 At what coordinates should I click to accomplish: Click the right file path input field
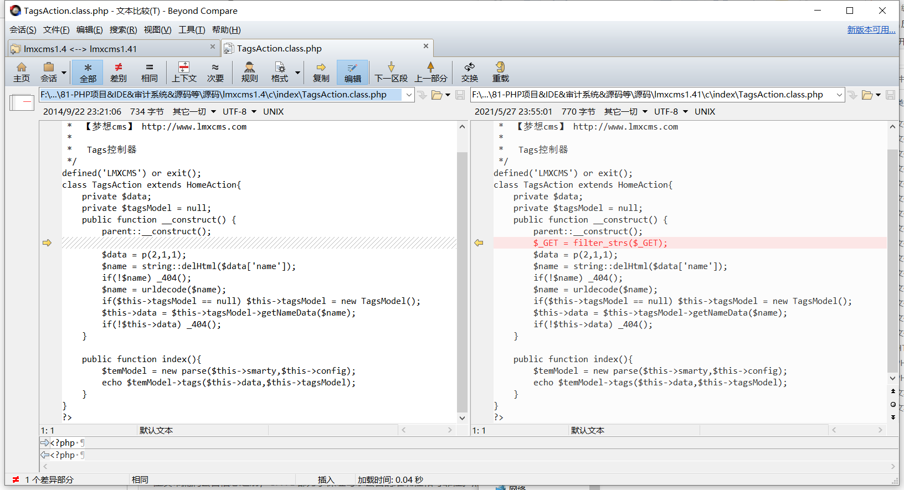click(652, 95)
